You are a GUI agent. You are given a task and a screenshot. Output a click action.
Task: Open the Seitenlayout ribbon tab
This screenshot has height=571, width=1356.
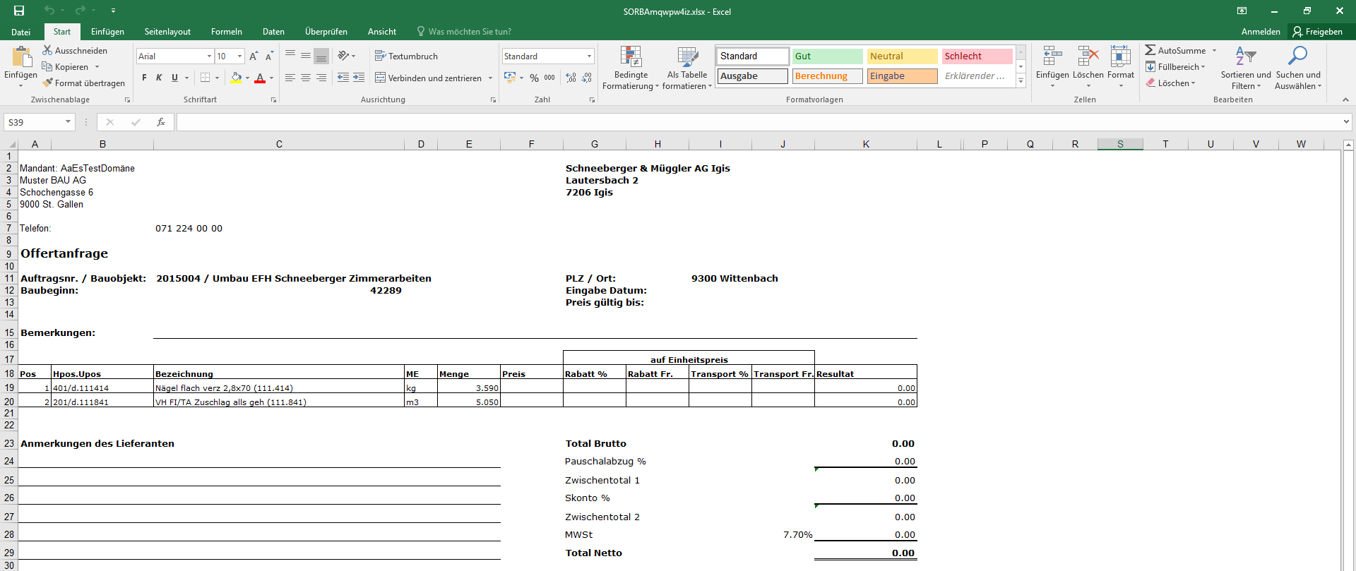[x=167, y=32]
